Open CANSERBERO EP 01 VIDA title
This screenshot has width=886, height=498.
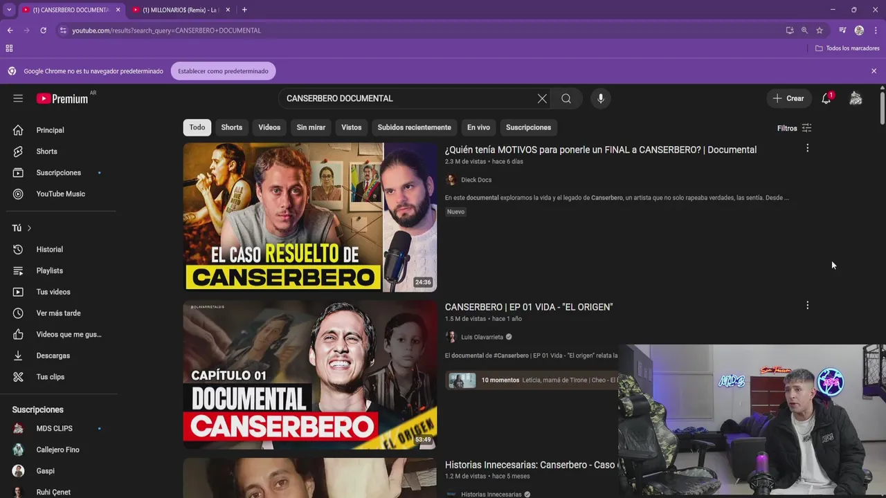click(529, 307)
